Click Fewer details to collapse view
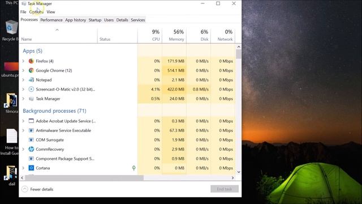 (38, 189)
